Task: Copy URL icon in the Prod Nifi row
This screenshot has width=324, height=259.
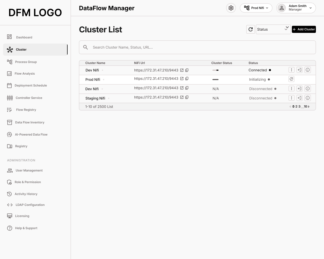Action: [187, 79]
